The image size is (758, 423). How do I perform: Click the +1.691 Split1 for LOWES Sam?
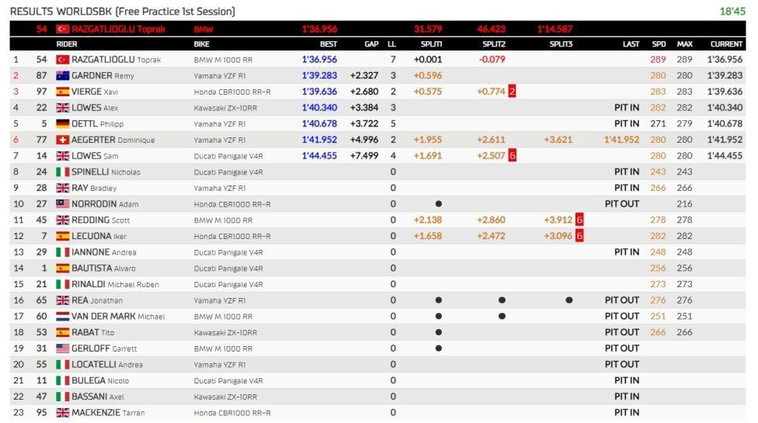point(428,155)
